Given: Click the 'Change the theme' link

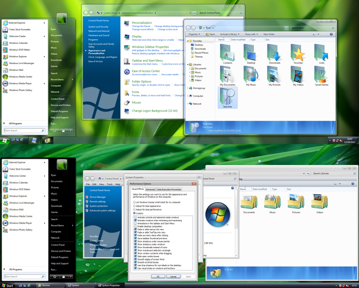Looking at the screenshot, I should coord(141,26).
